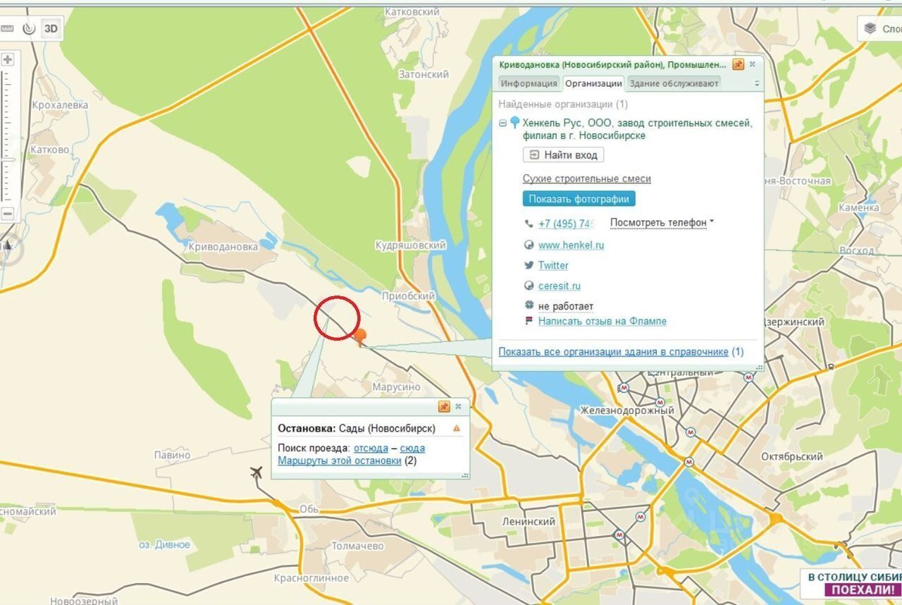The width and height of the screenshot is (902, 605).
Task: Click the Павино map label
Action: point(173,456)
